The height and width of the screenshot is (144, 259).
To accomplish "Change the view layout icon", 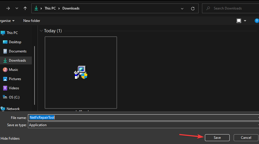I will [239, 21].
